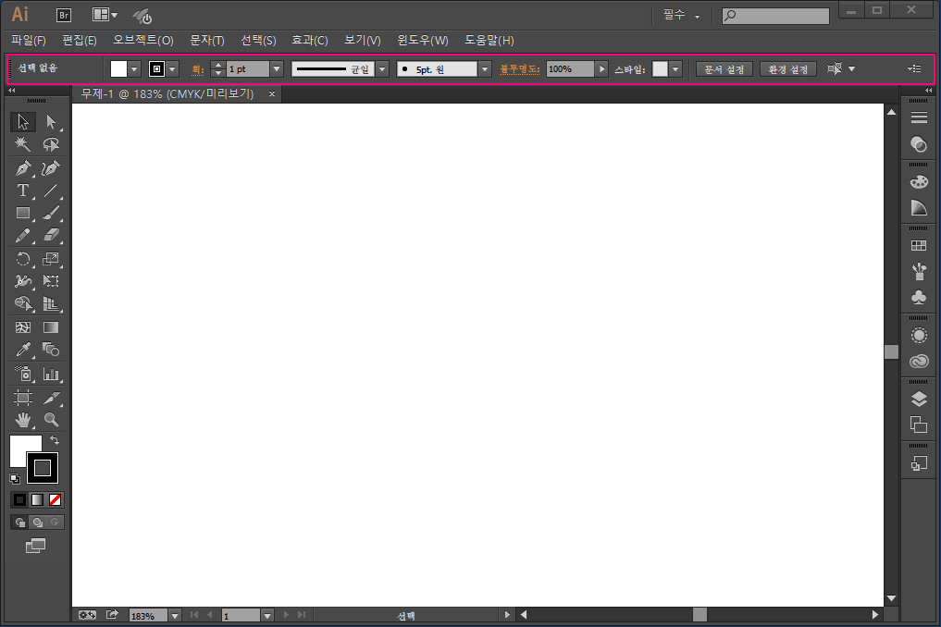Click the 환경 설정 button
This screenshot has width=941, height=627.
click(788, 69)
